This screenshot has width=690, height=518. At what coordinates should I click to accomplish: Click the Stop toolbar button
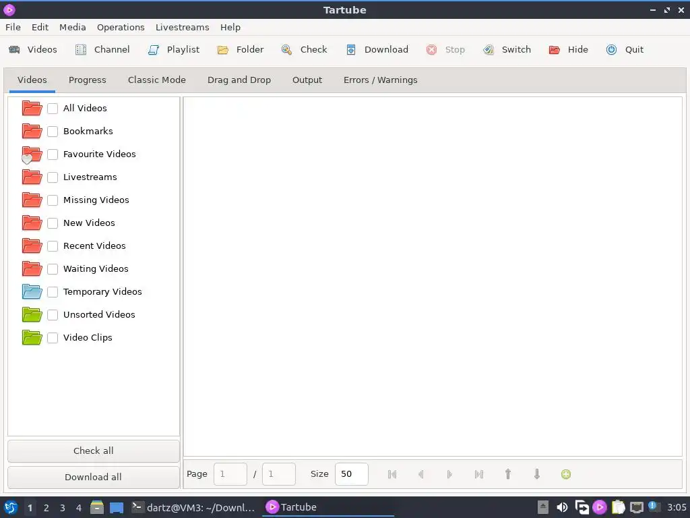point(445,49)
